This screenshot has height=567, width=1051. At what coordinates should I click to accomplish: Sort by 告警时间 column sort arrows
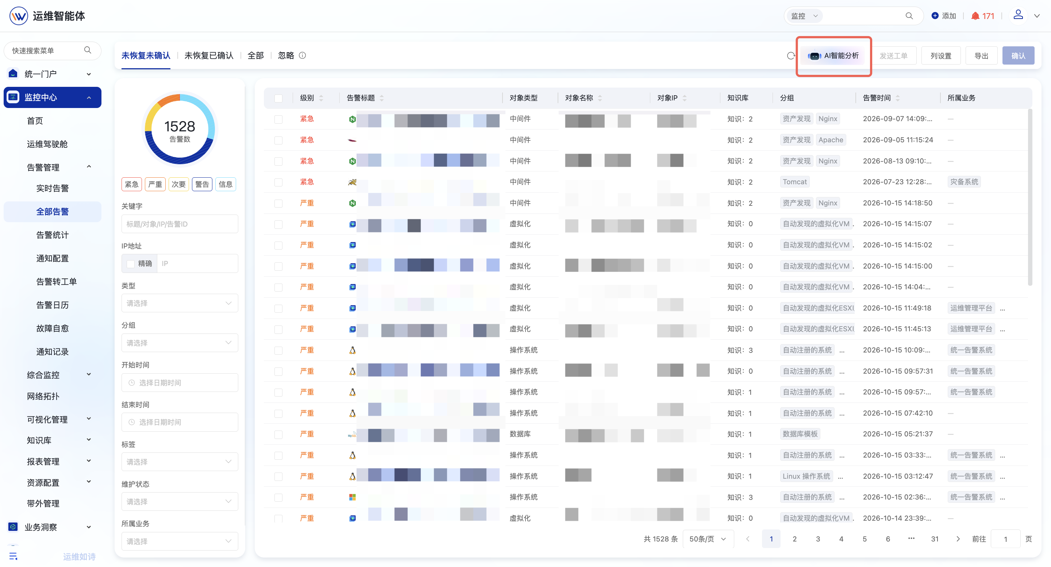point(898,98)
